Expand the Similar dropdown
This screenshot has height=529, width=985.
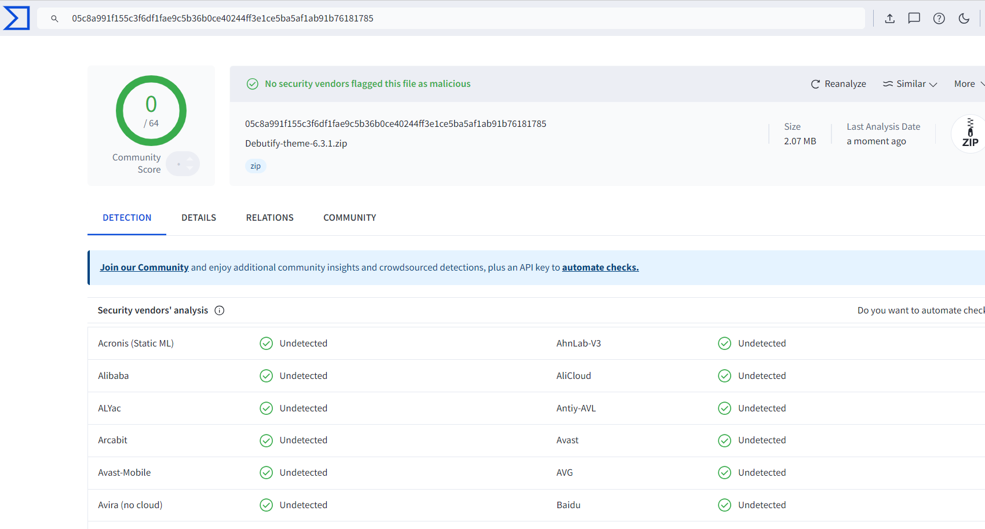910,84
